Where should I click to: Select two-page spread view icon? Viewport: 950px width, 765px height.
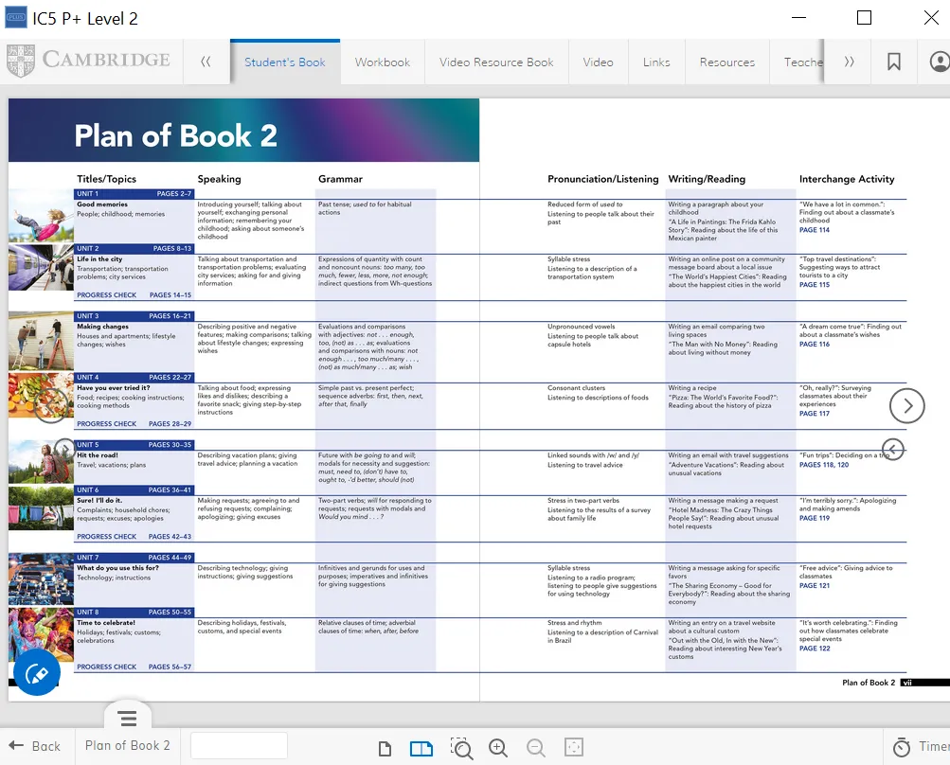click(x=421, y=749)
